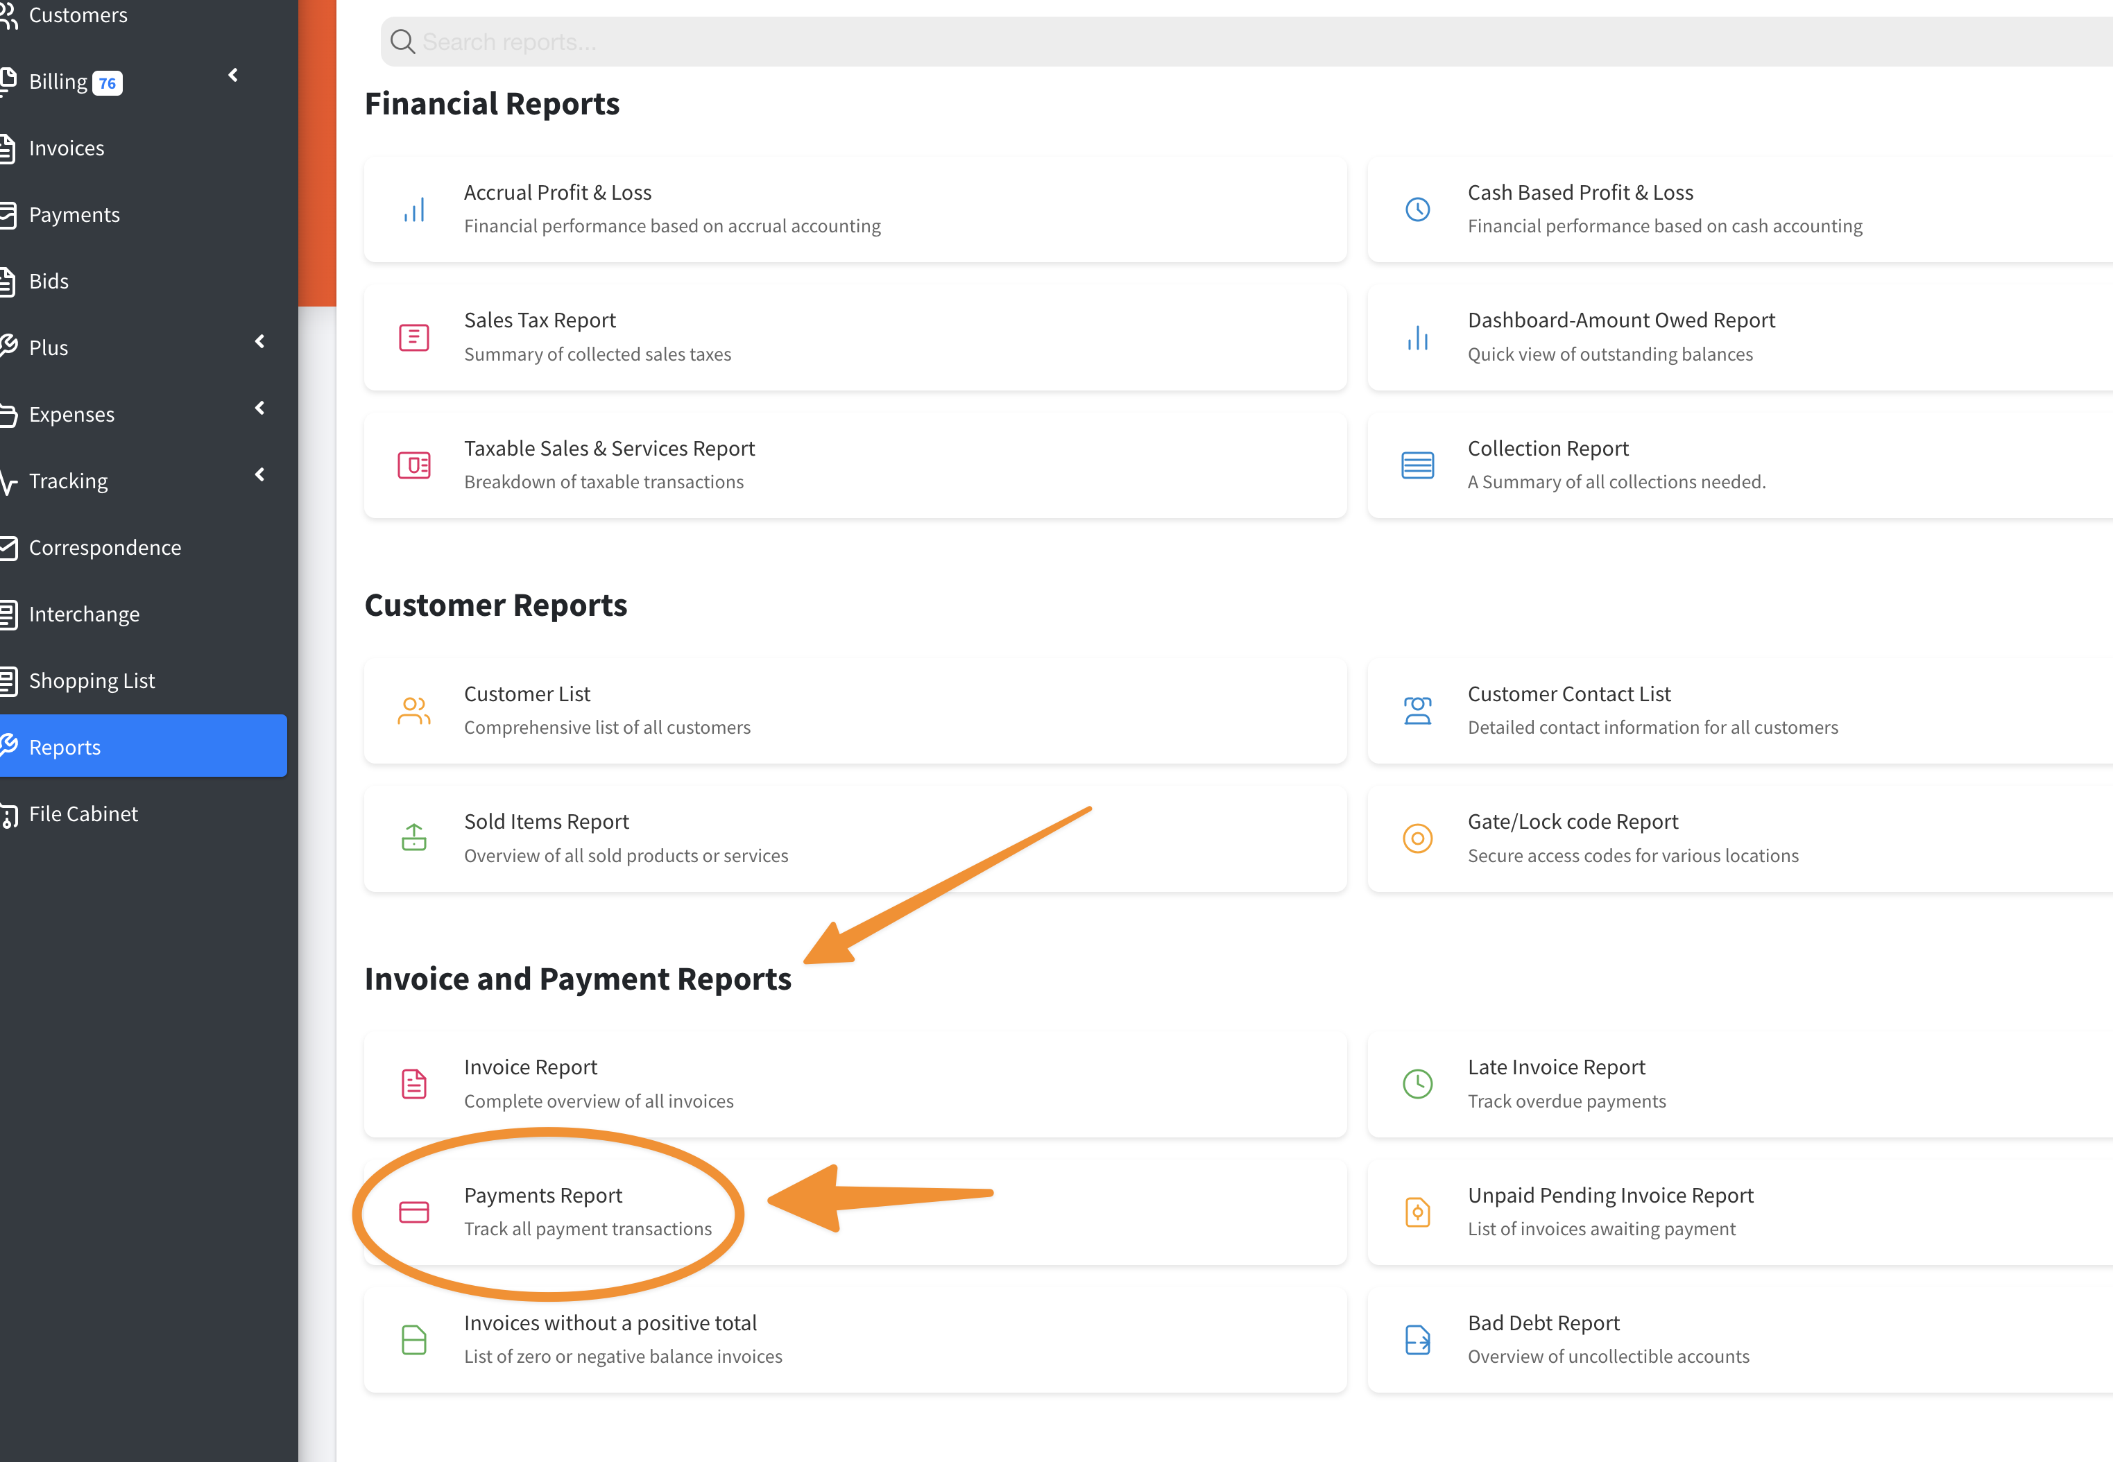Click the Sold Items Report icon
Screen dimensions: 2113x1462
tap(414, 837)
